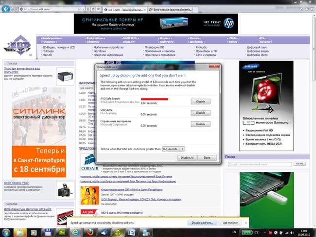Open Dreamweaver from the taskbar
The image size is (316, 237).
click(61, 233)
